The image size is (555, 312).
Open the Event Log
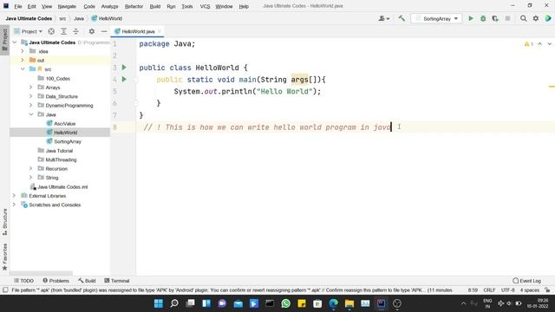[526, 281]
